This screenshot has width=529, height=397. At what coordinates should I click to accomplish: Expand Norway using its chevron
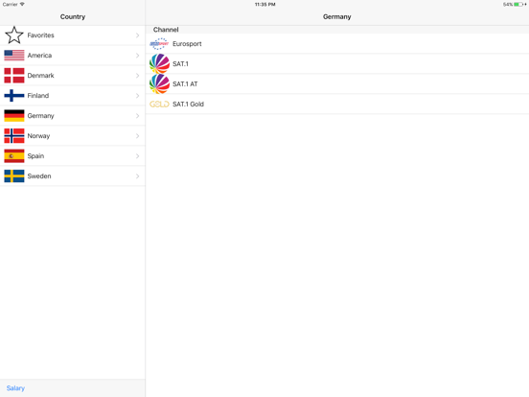click(x=138, y=136)
